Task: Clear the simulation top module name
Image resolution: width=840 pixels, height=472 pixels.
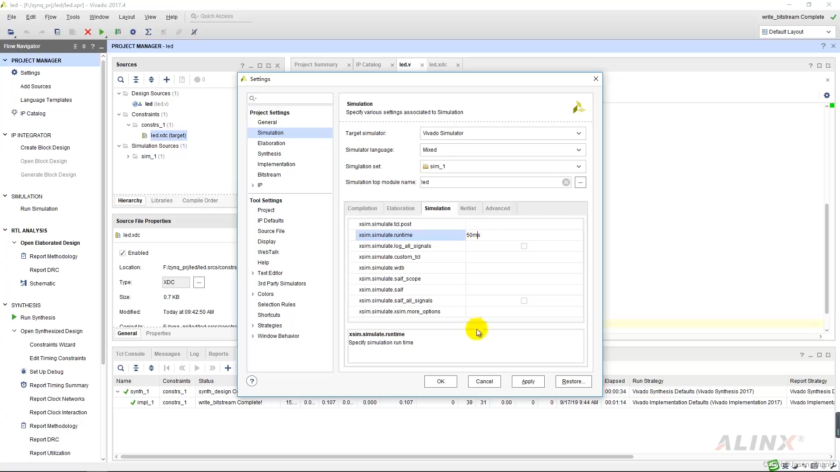Action: click(566, 182)
